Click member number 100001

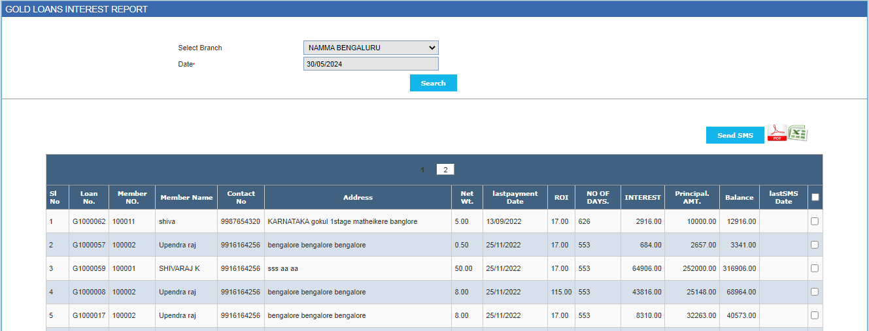[x=124, y=268]
